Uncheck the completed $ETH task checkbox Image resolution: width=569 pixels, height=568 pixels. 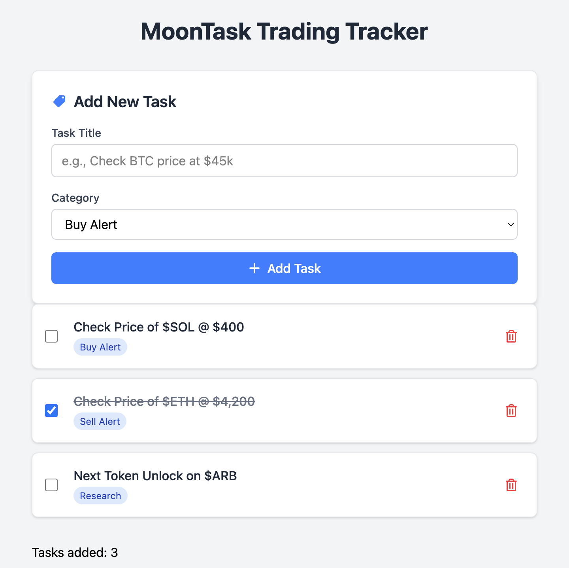[x=51, y=411]
